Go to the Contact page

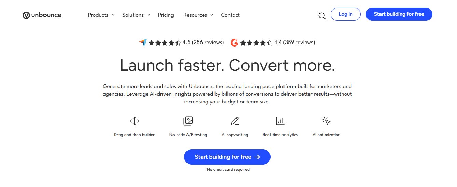tap(230, 15)
